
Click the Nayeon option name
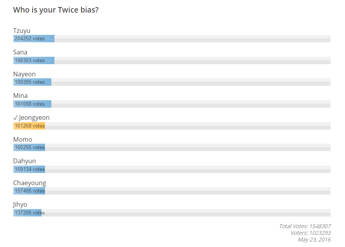(24, 74)
